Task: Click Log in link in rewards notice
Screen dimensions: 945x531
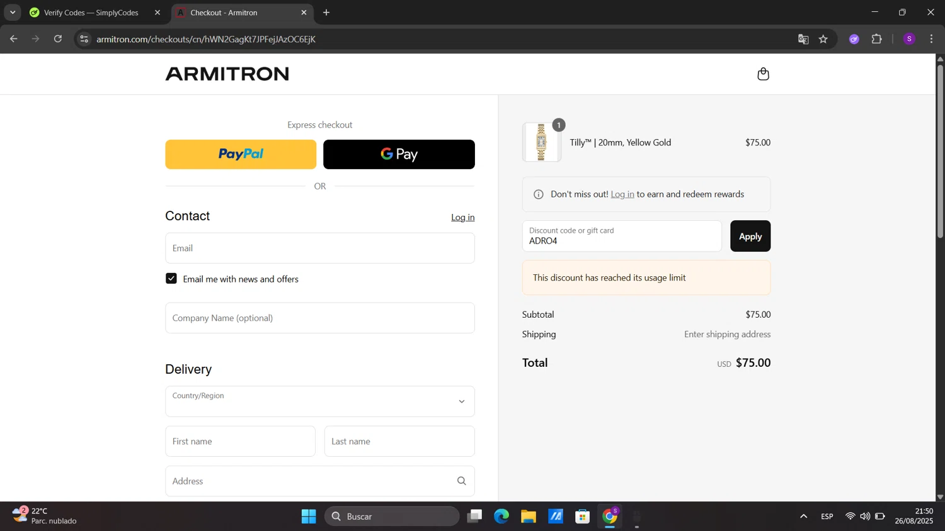Action: point(622,194)
